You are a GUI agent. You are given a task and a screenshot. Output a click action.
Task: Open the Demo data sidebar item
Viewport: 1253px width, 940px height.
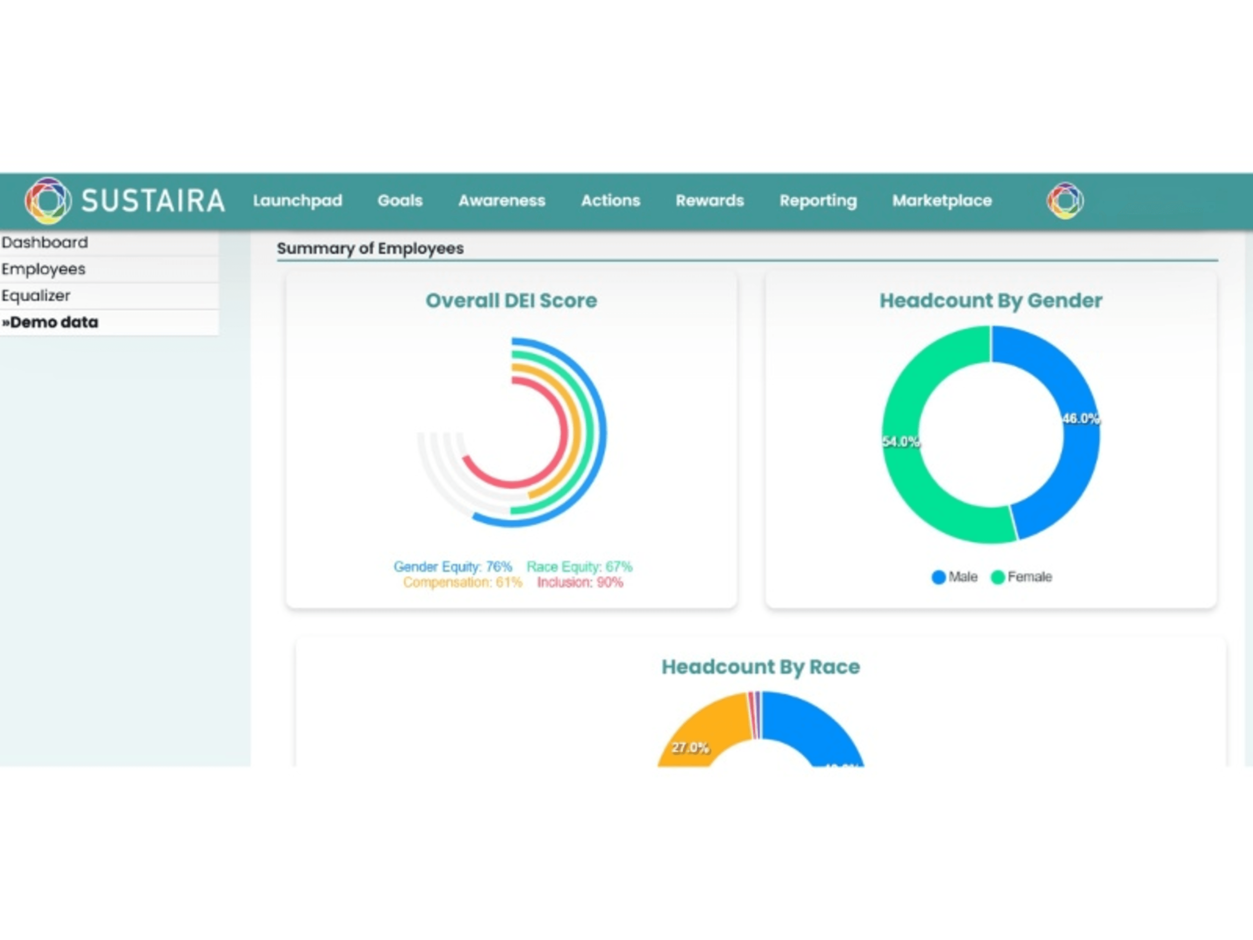pyautogui.click(x=51, y=322)
